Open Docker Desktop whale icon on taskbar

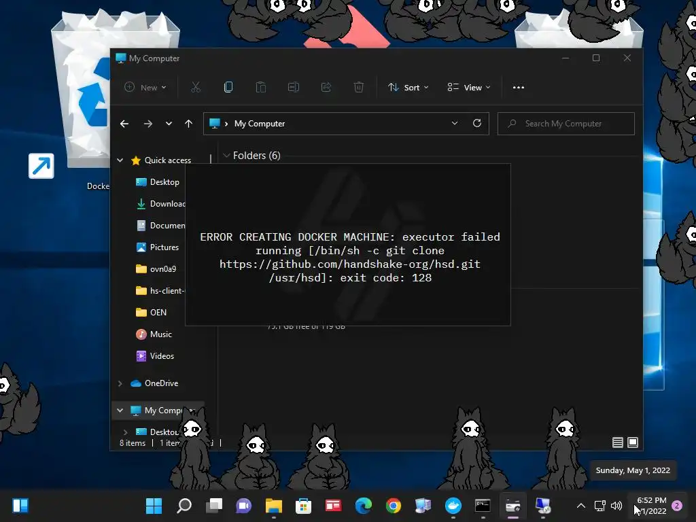coord(453,506)
